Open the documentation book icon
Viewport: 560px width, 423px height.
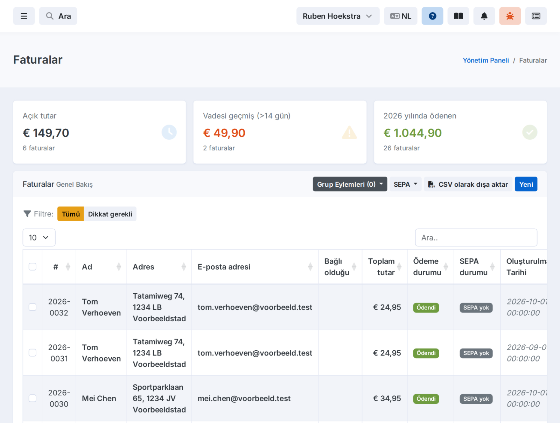(458, 16)
